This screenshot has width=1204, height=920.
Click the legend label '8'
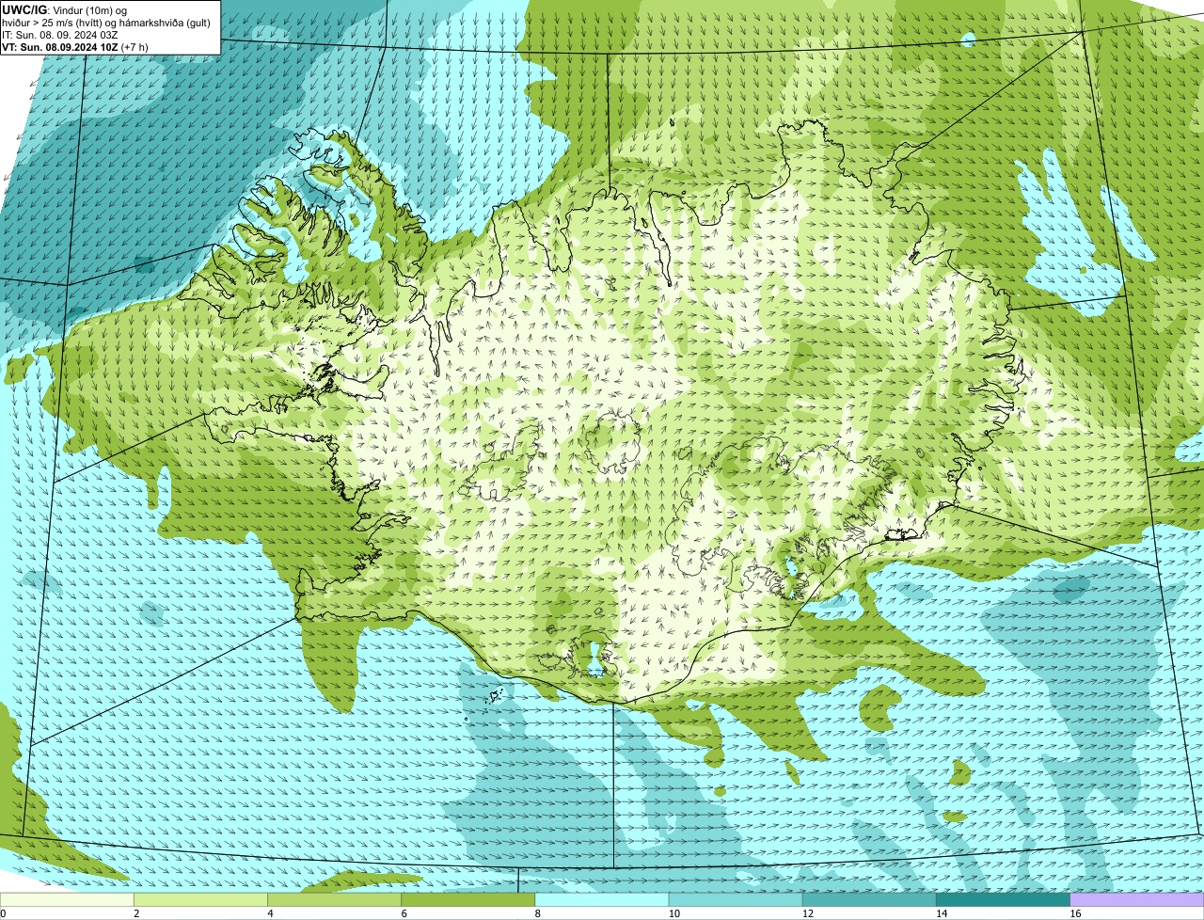538,913
